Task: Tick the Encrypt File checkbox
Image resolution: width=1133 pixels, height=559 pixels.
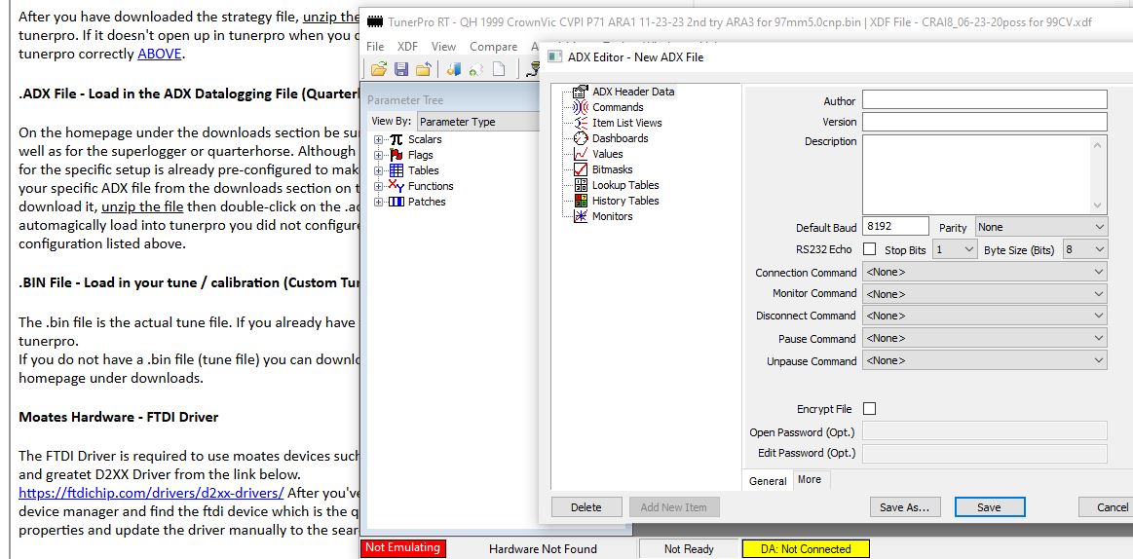Action: pyautogui.click(x=869, y=409)
